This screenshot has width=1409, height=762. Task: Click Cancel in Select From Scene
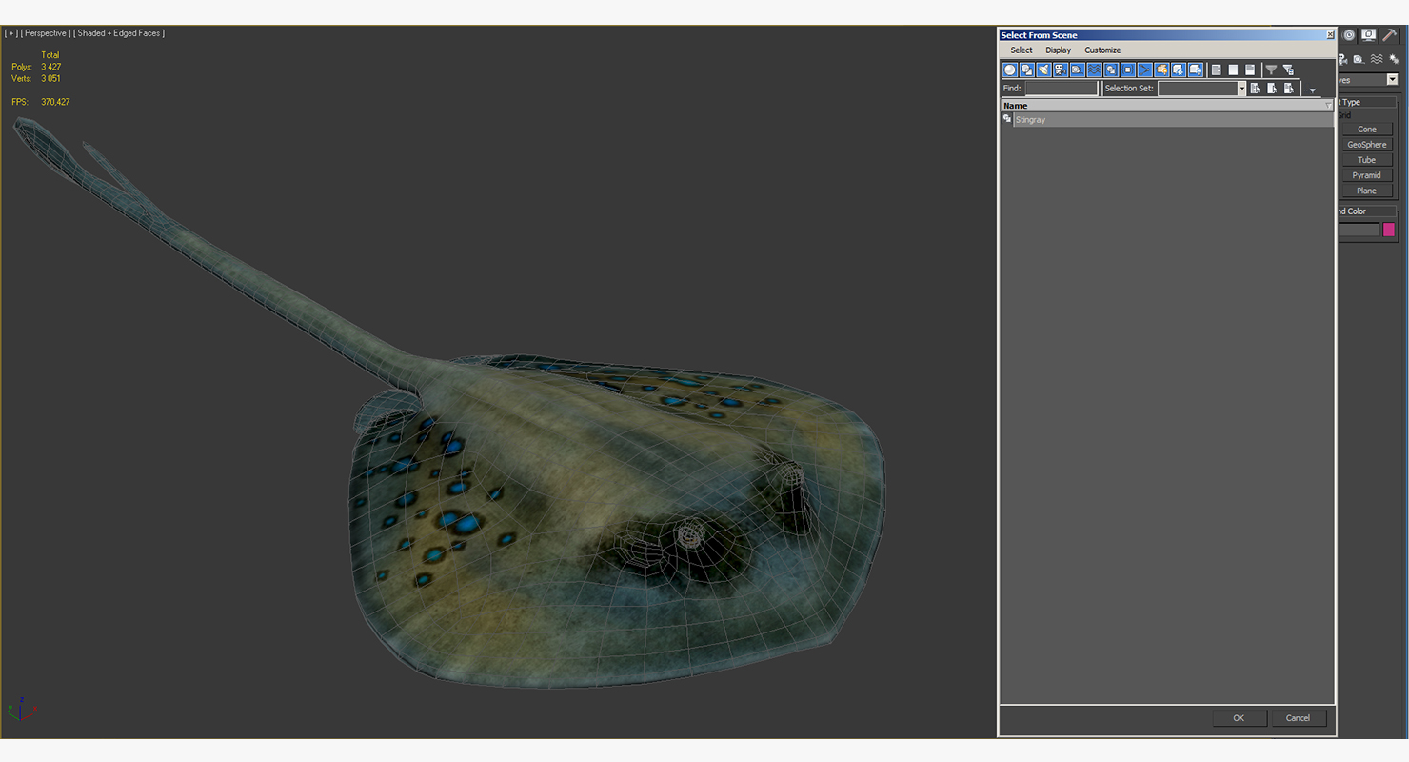point(1298,718)
